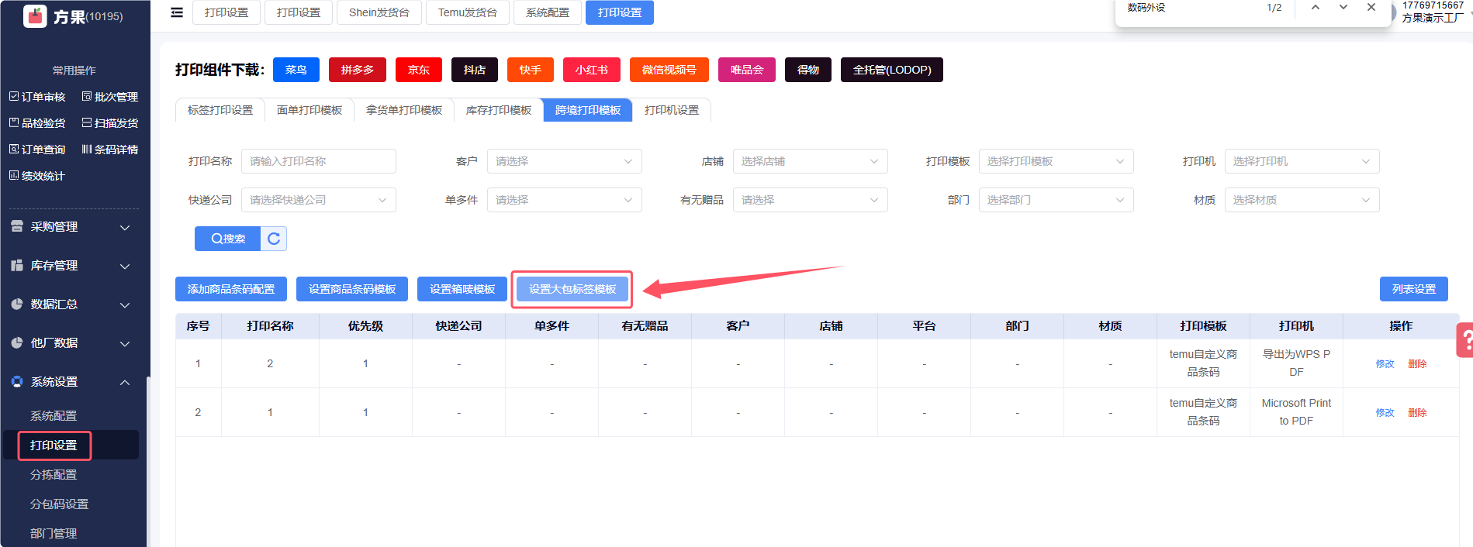Open the 打印机 filter dropdown
1473x547 pixels.
1302,161
